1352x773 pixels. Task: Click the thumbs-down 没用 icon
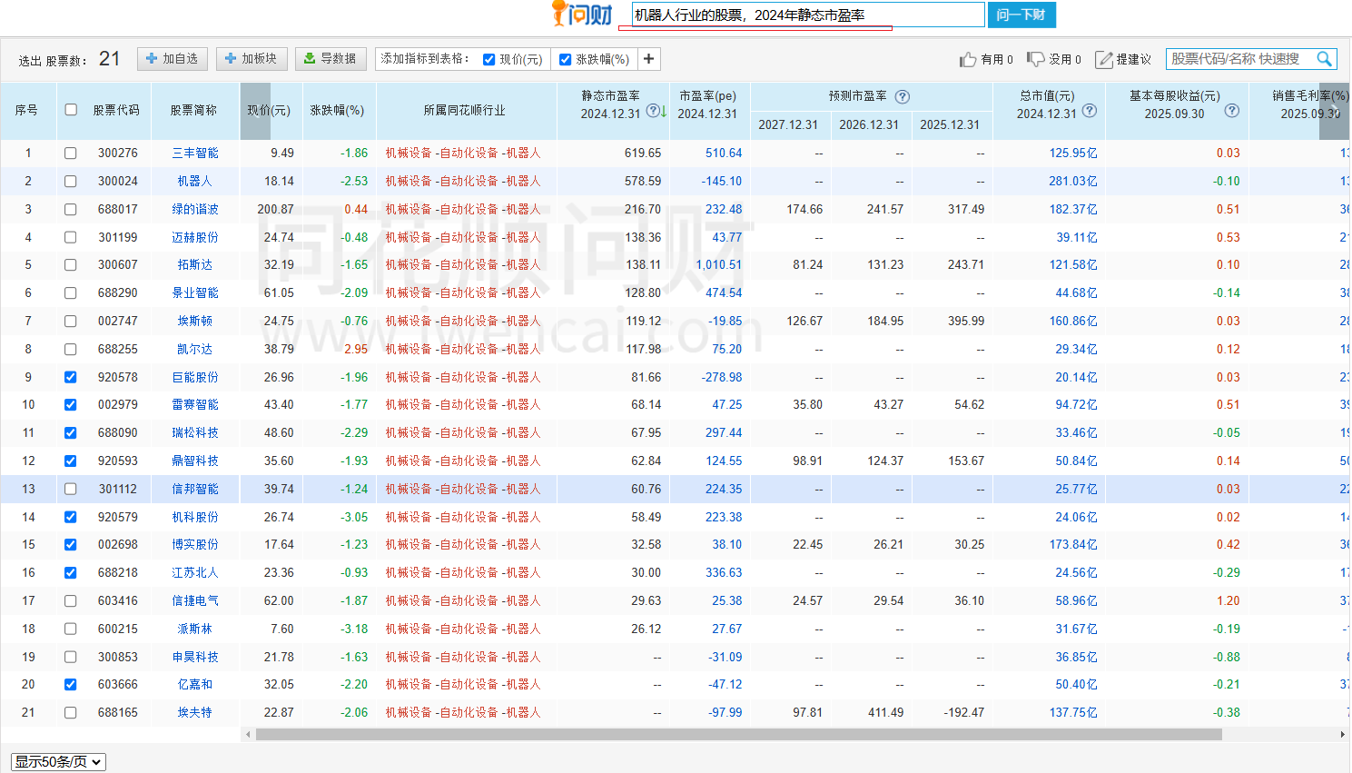click(x=1035, y=59)
